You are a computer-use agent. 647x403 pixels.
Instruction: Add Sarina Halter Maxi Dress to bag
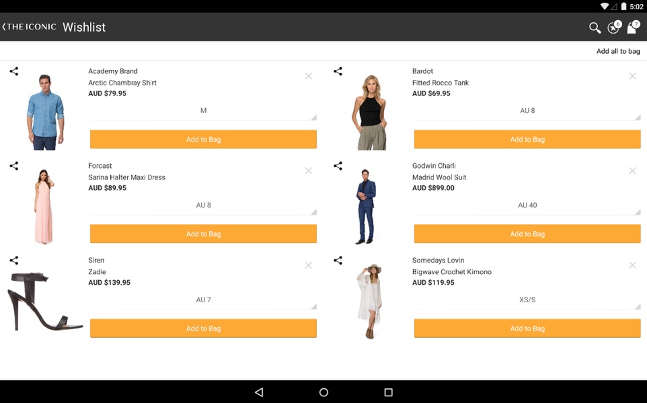(203, 234)
